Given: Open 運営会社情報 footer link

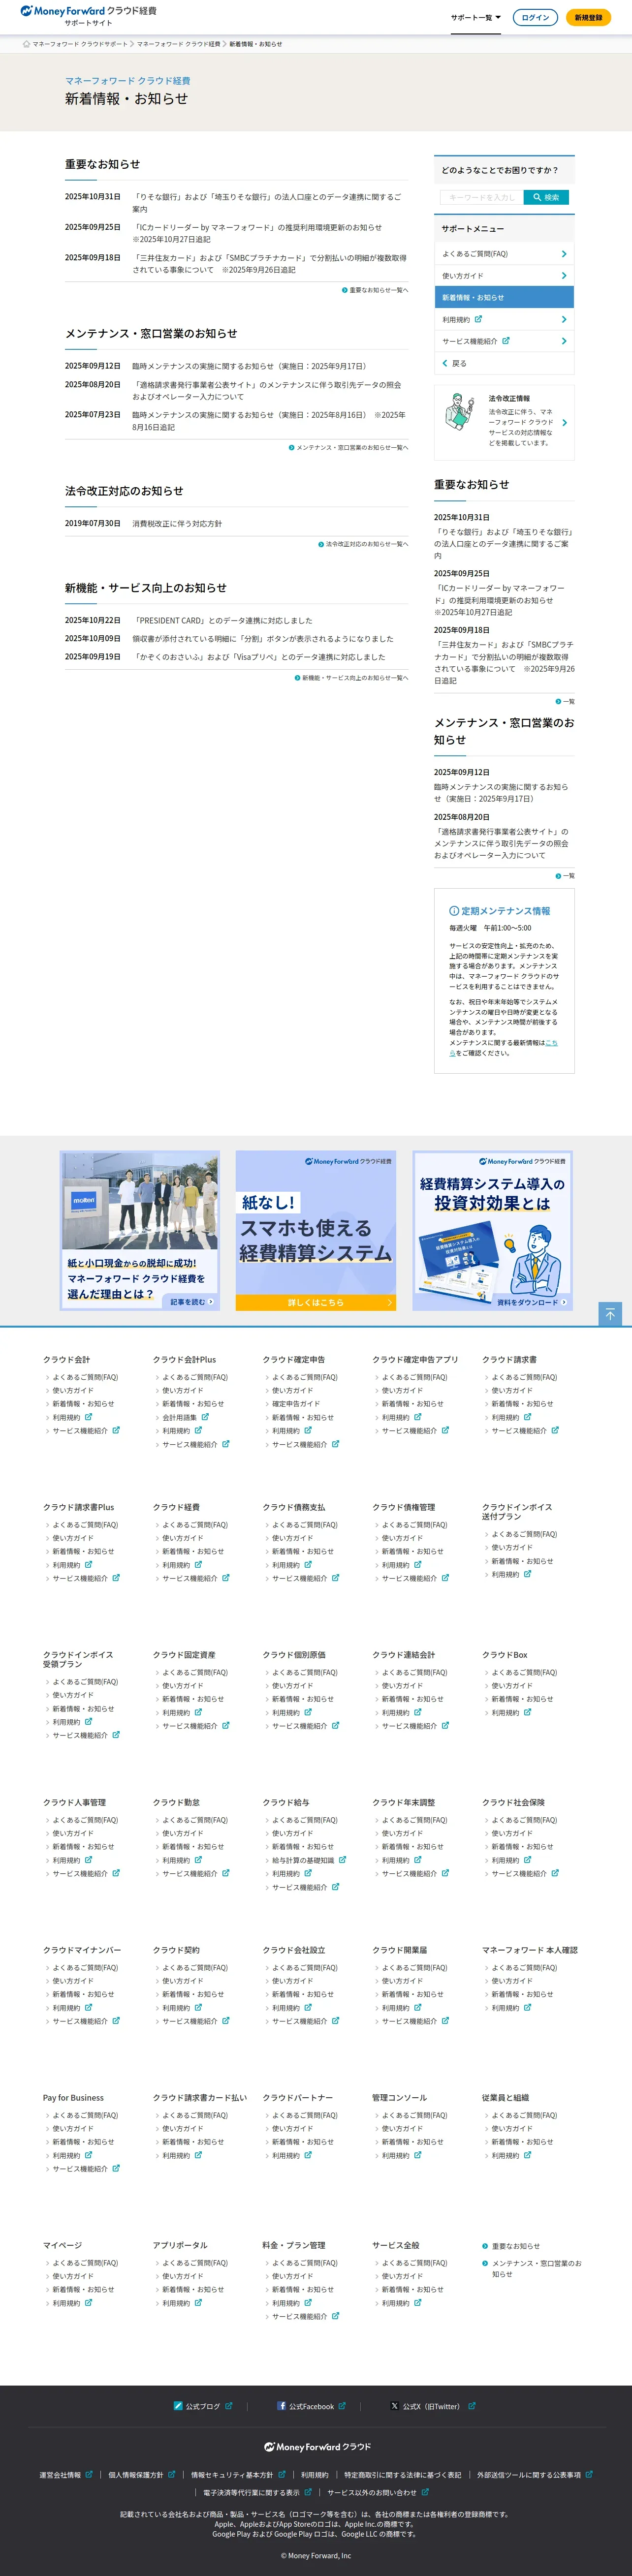Looking at the screenshot, I should (x=60, y=2475).
